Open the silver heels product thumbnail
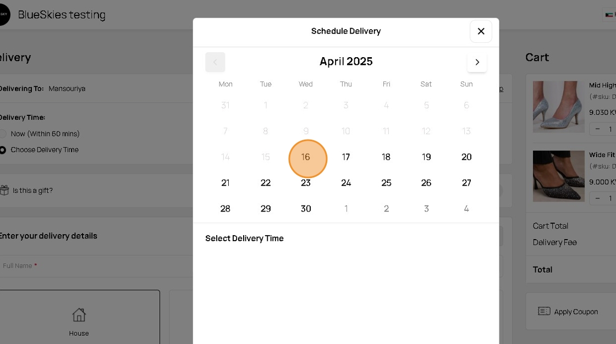 coord(558,107)
